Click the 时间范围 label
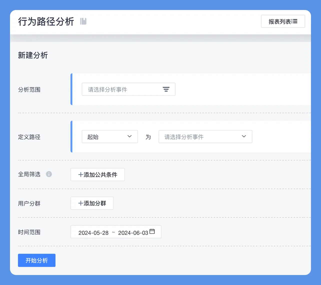The width and height of the screenshot is (321, 285). 29,232
